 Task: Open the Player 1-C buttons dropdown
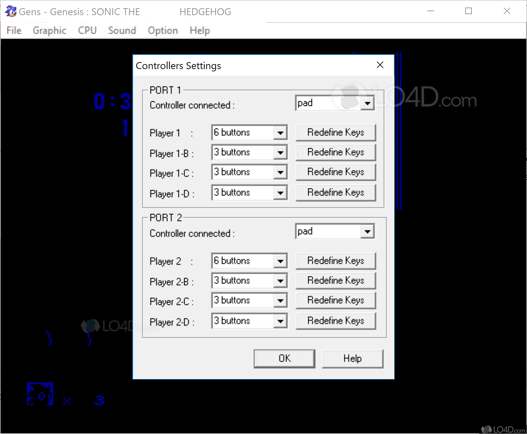tap(280, 172)
